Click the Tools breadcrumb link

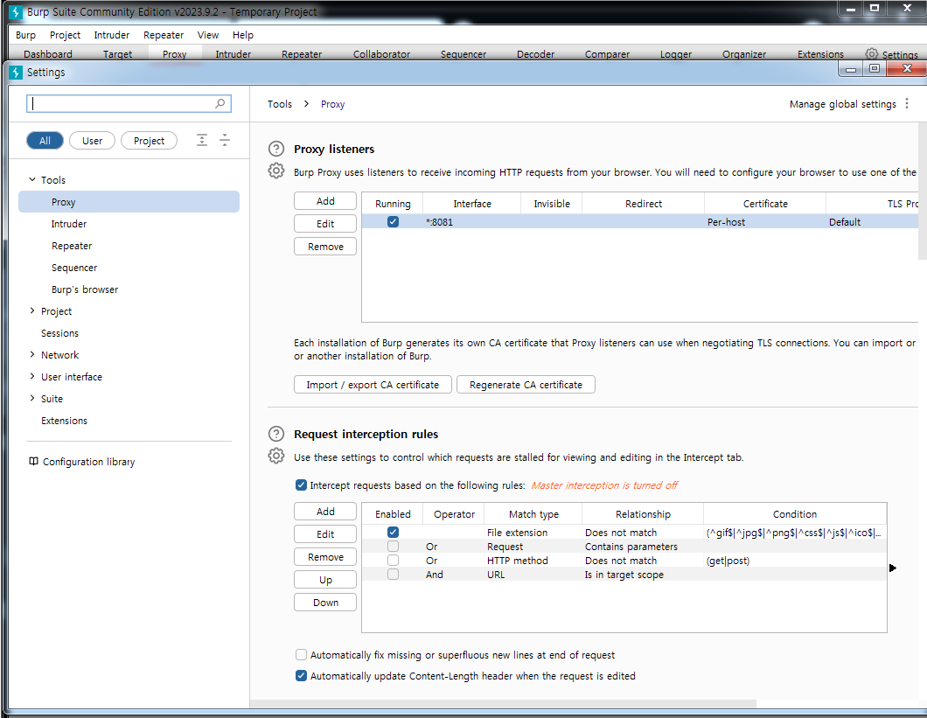pos(280,103)
